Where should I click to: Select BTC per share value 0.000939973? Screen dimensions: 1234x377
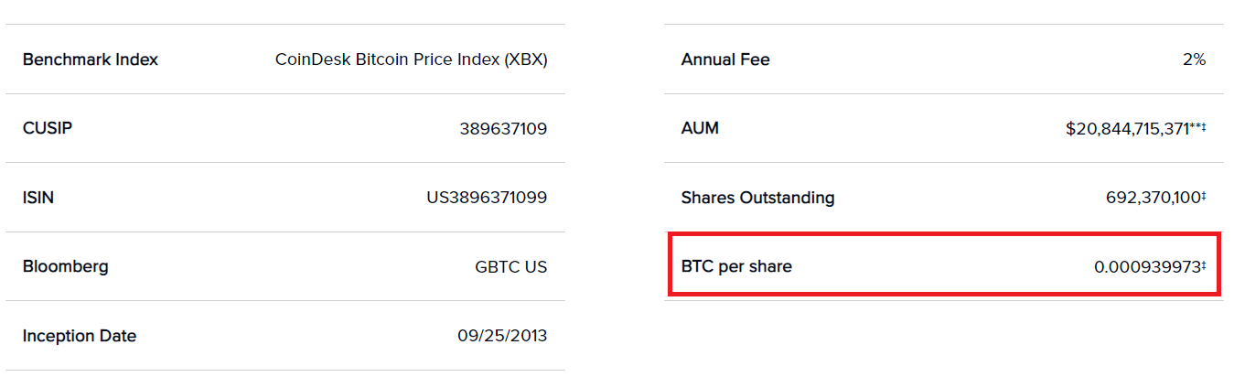click(1147, 267)
